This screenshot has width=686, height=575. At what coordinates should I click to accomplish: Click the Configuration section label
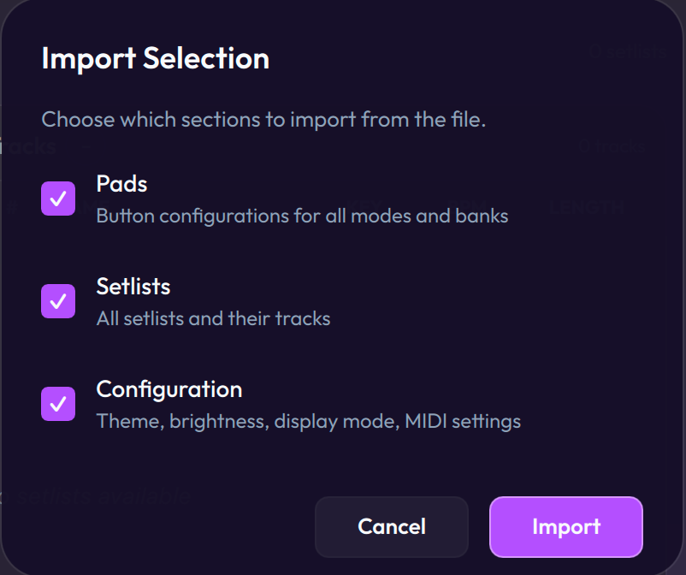point(169,389)
